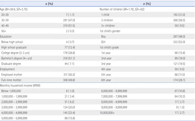Select the value '2 ( 0.3)'
The height and width of the screenshot is (121, 195).
pyautogui.click(x=70, y=31)
